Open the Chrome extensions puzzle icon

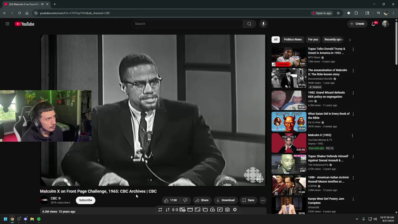pos(356,13)
